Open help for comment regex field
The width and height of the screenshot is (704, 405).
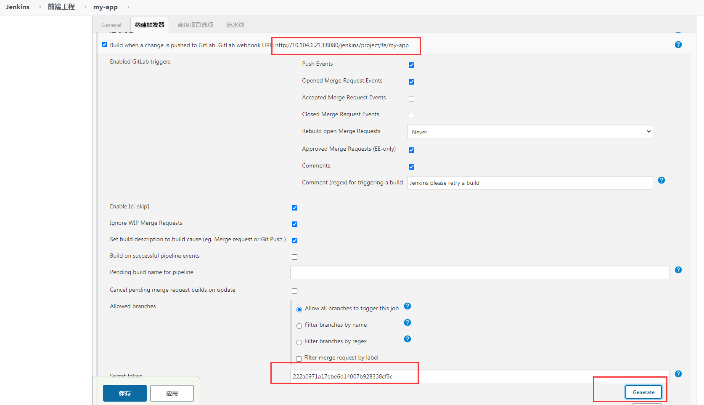point(661,180)
